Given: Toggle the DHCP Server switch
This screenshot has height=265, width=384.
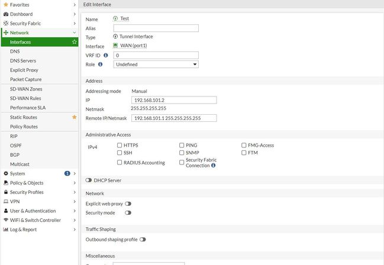Looking at the screenshot, I should pos(89,180).
